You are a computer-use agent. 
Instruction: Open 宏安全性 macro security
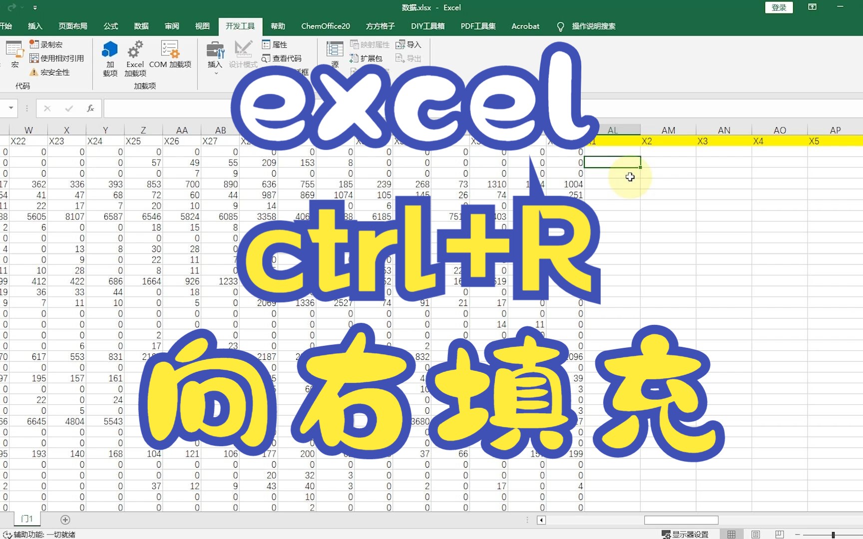point(49,72)
